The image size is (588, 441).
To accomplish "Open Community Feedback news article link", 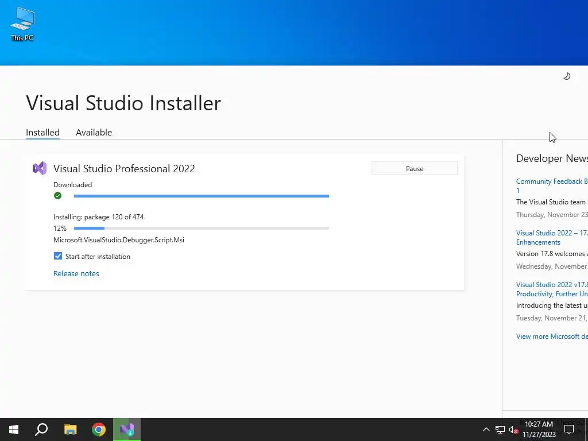I will 552,185.
